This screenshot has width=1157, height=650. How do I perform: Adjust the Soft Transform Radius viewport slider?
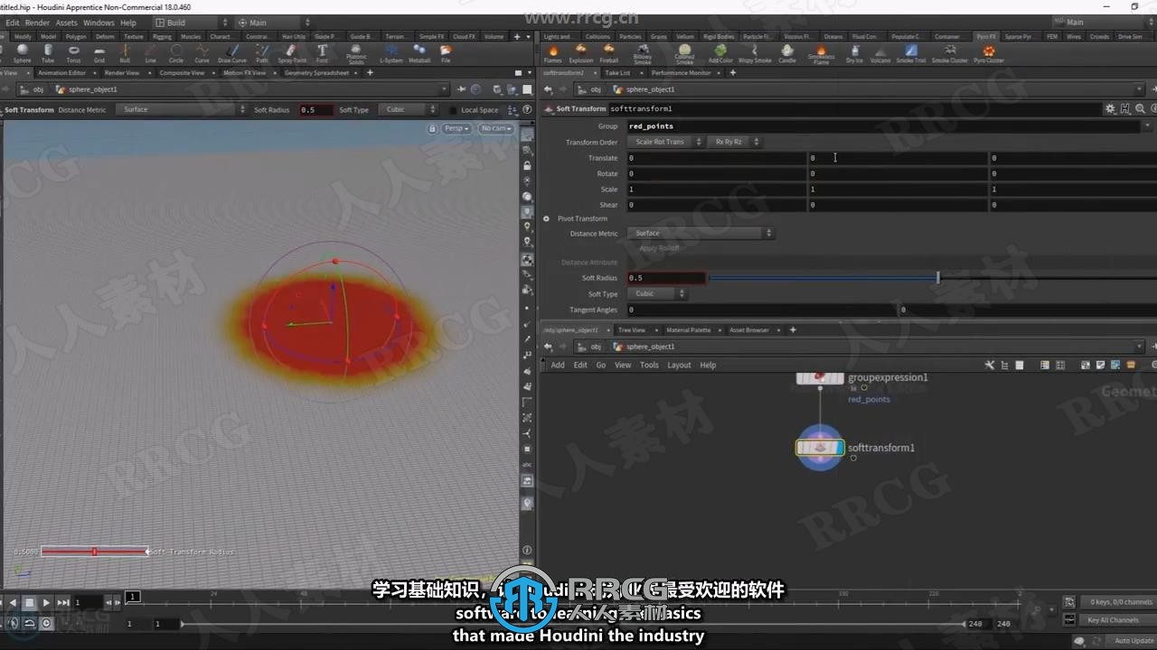pyautogui.click(x=94, y=552)
